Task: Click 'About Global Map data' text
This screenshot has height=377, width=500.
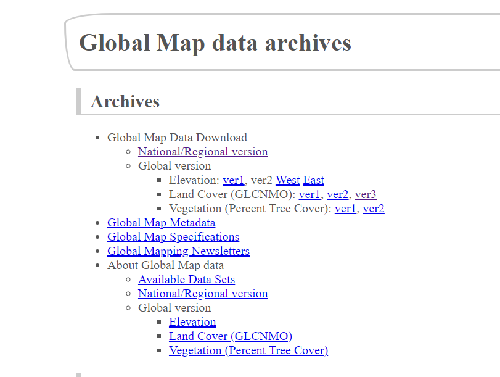Action: click(x=165, y=265)
